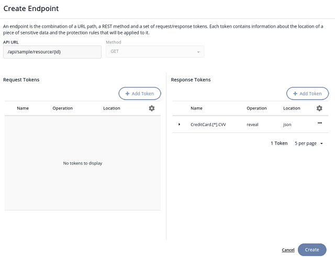The width and height of the screenshot is (335, 257).
Task: Sort Request Tokens by Name column
Action: 23,108
